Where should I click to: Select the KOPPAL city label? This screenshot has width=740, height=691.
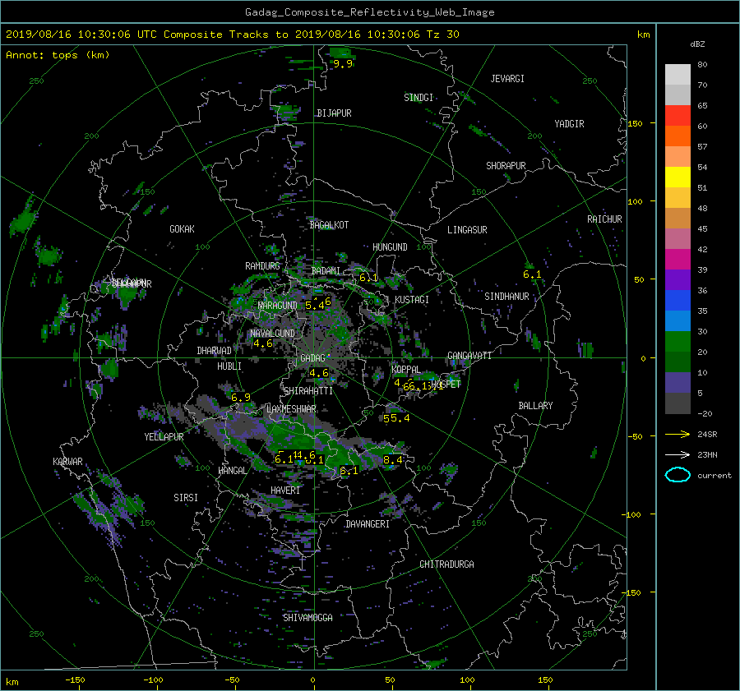pyautogui.click(x=406, y=370)
